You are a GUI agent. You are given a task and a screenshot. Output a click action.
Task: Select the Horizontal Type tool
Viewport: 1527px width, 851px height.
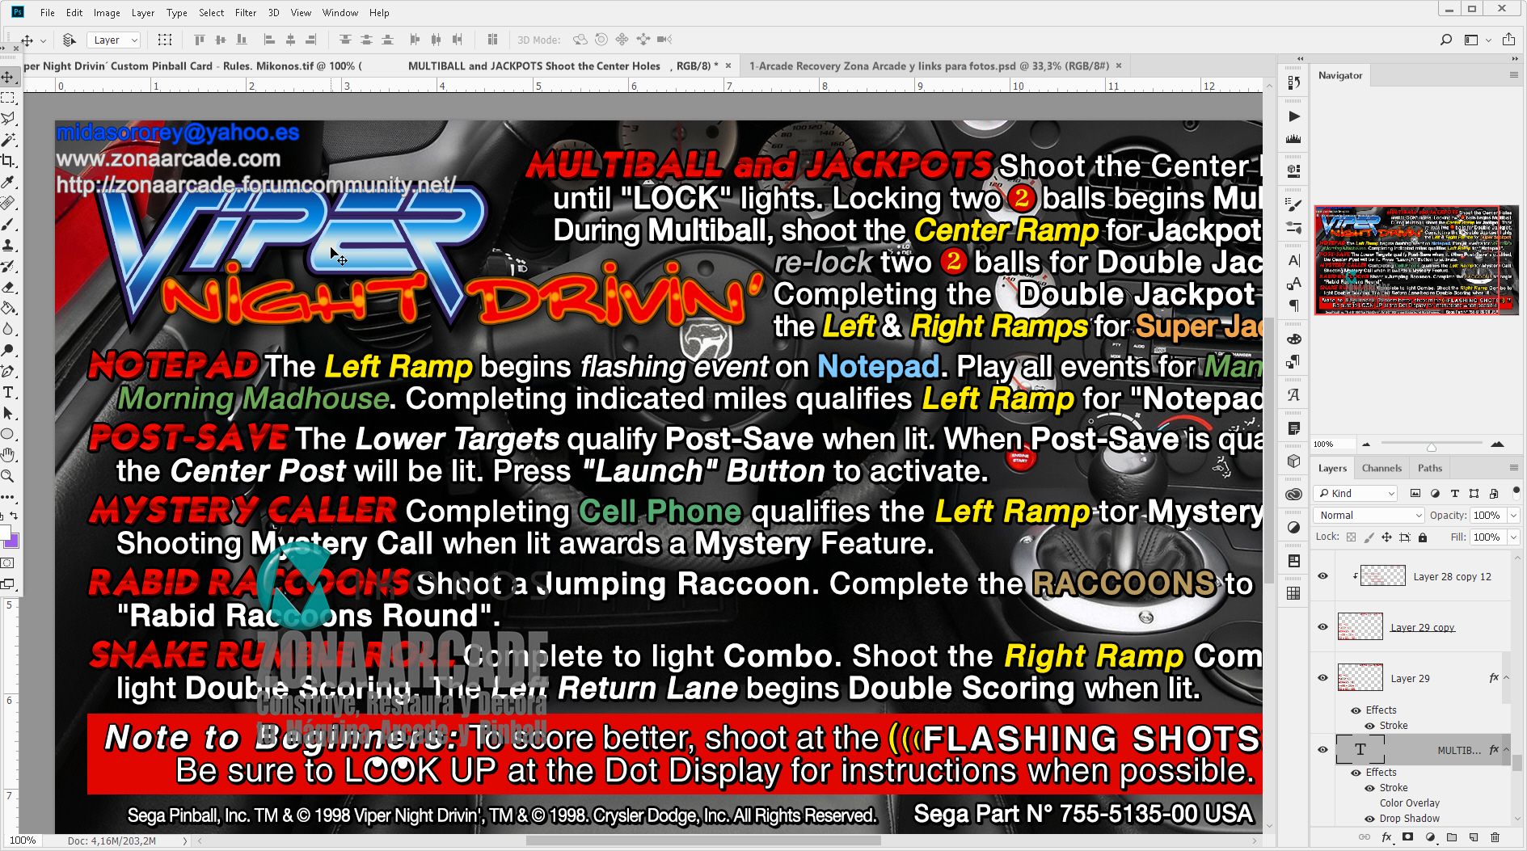(8, 393)
